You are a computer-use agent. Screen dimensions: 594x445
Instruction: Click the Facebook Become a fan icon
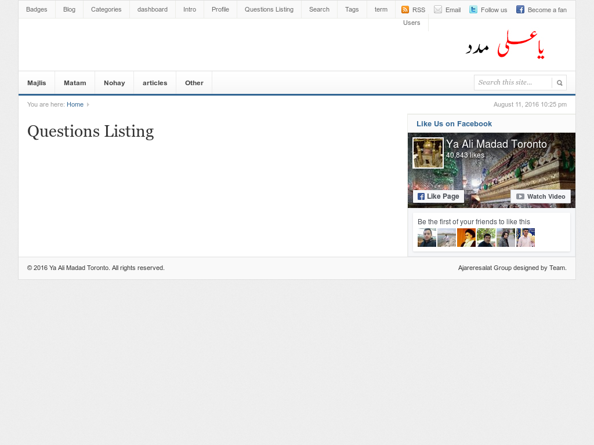click(x=520, y=10)
